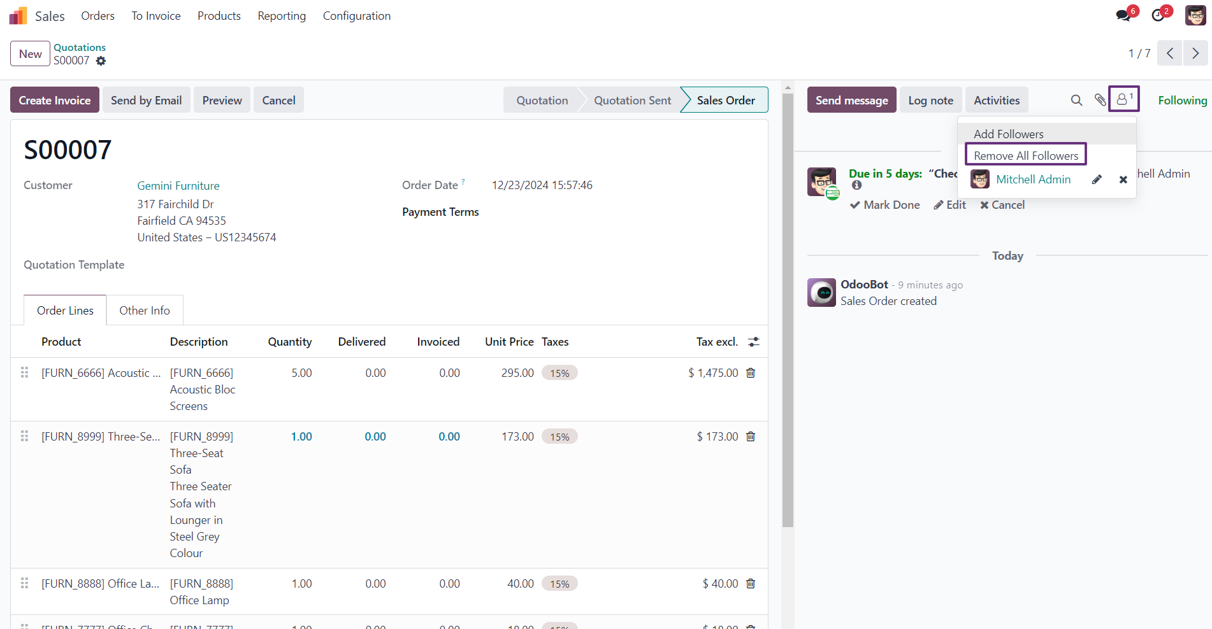Click the paperclip attachments icon
Viewport: 1212px width, 629px height.
(x=1100, y=100)
